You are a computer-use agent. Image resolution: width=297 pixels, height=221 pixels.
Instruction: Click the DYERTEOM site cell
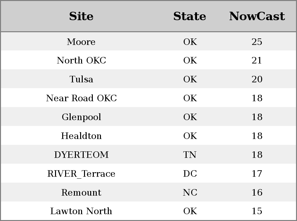click(x=81, y=155)
